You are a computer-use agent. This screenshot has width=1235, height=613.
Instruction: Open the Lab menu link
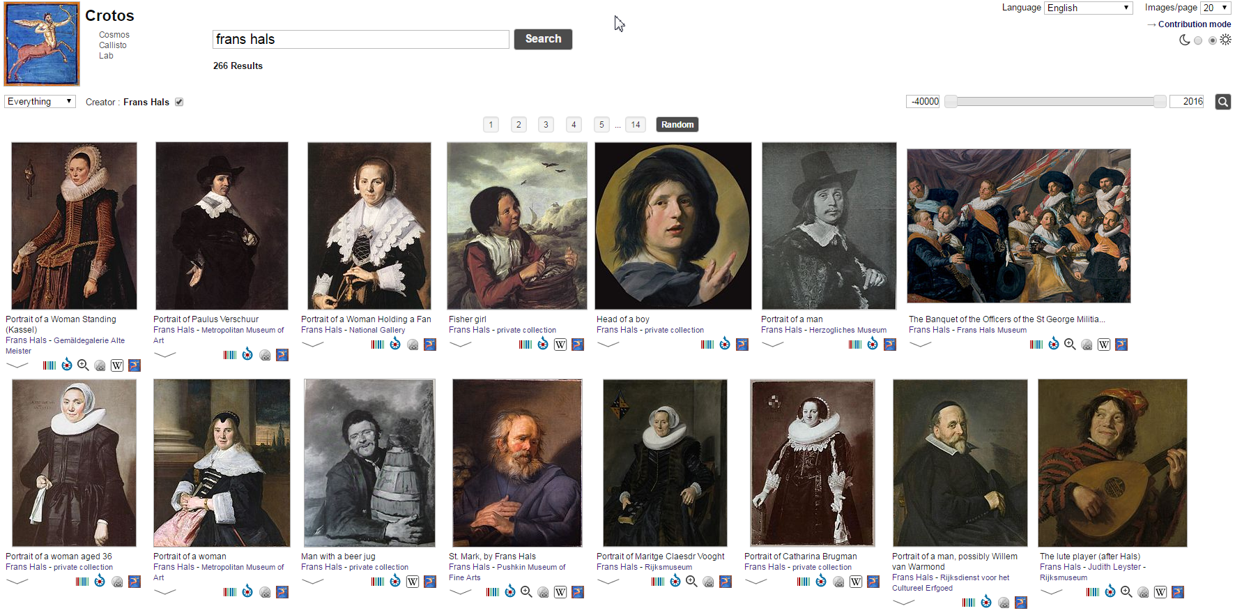coord(106,56)
